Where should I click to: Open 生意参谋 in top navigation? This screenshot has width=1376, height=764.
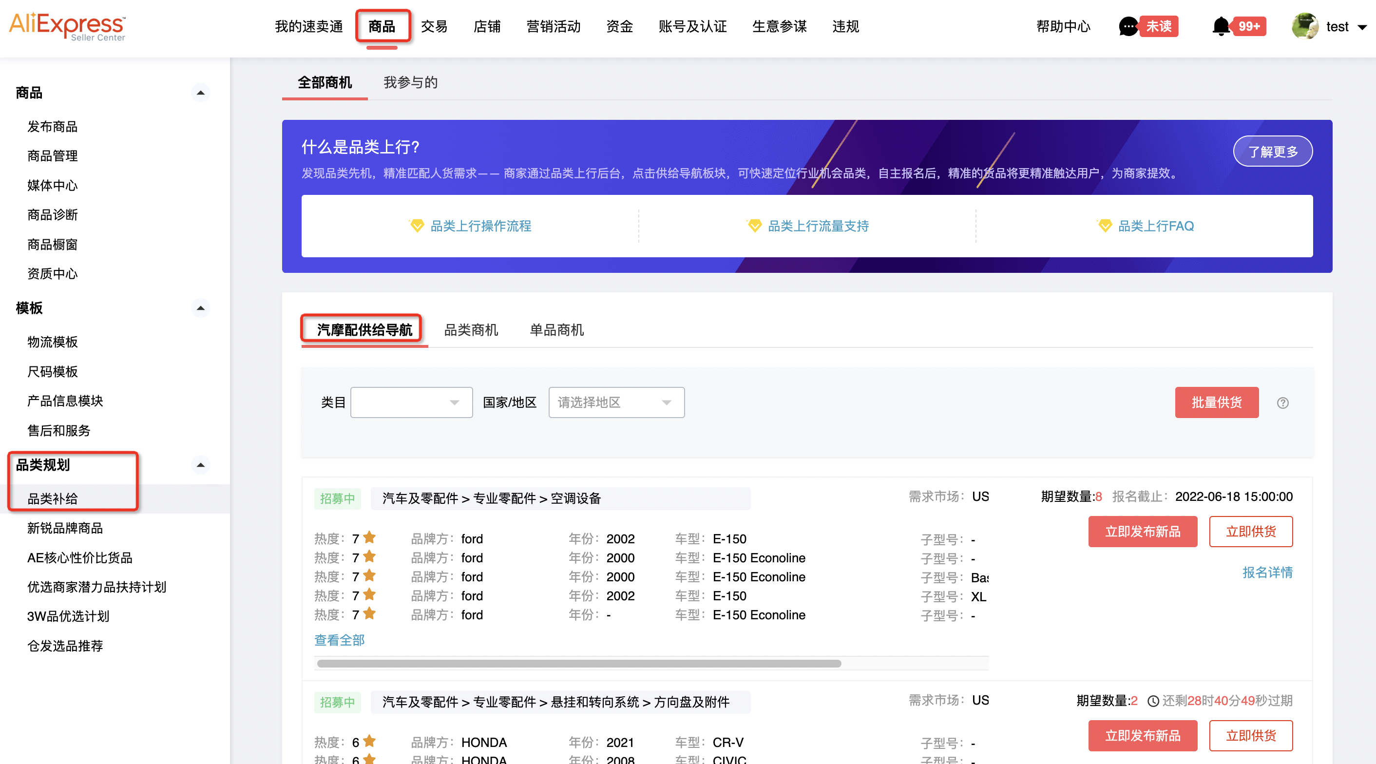[779, 26]
